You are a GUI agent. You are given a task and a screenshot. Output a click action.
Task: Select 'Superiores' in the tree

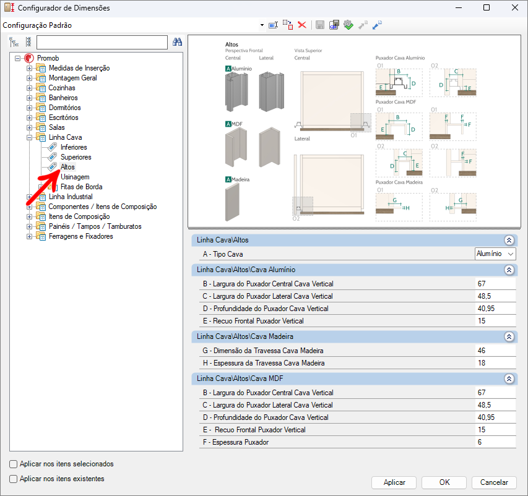76,157
